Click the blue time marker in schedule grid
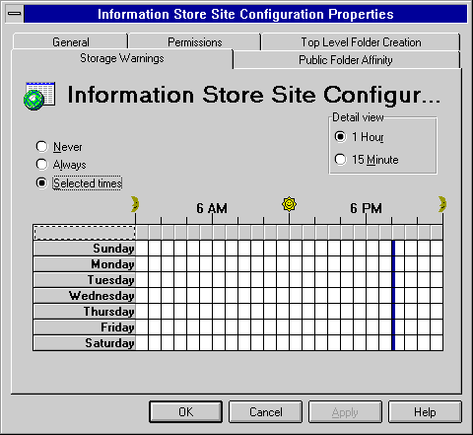The image size is (473, 435). pyautogui.click(x=393, y=296)
